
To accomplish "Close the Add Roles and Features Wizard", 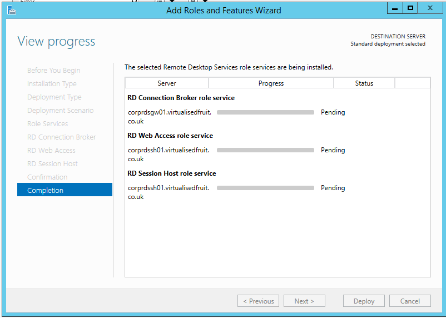I will (x=430, y=8).
